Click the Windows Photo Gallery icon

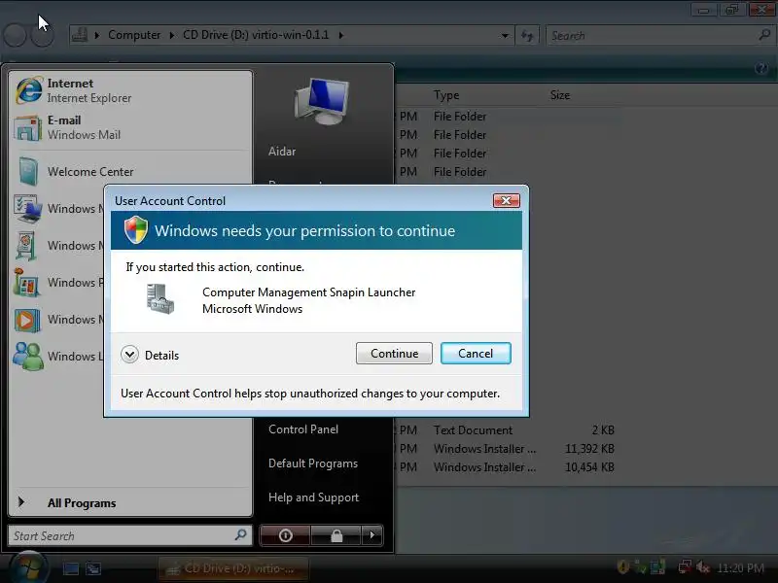(x=26, y=283)
